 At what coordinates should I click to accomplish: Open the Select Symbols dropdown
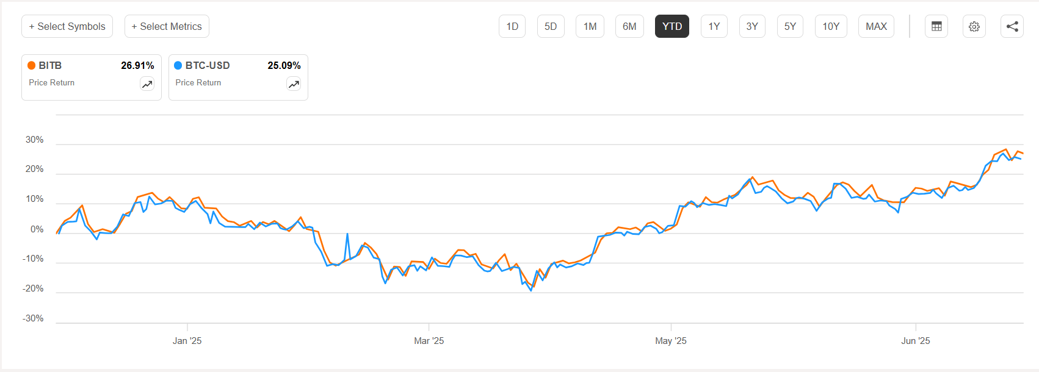click(67, 26)
